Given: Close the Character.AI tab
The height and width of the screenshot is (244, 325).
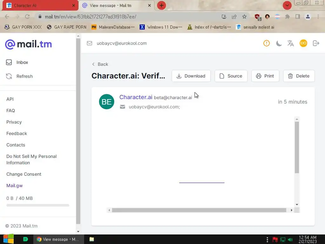Looking at the screenshot, I should (x=73, y=6).
